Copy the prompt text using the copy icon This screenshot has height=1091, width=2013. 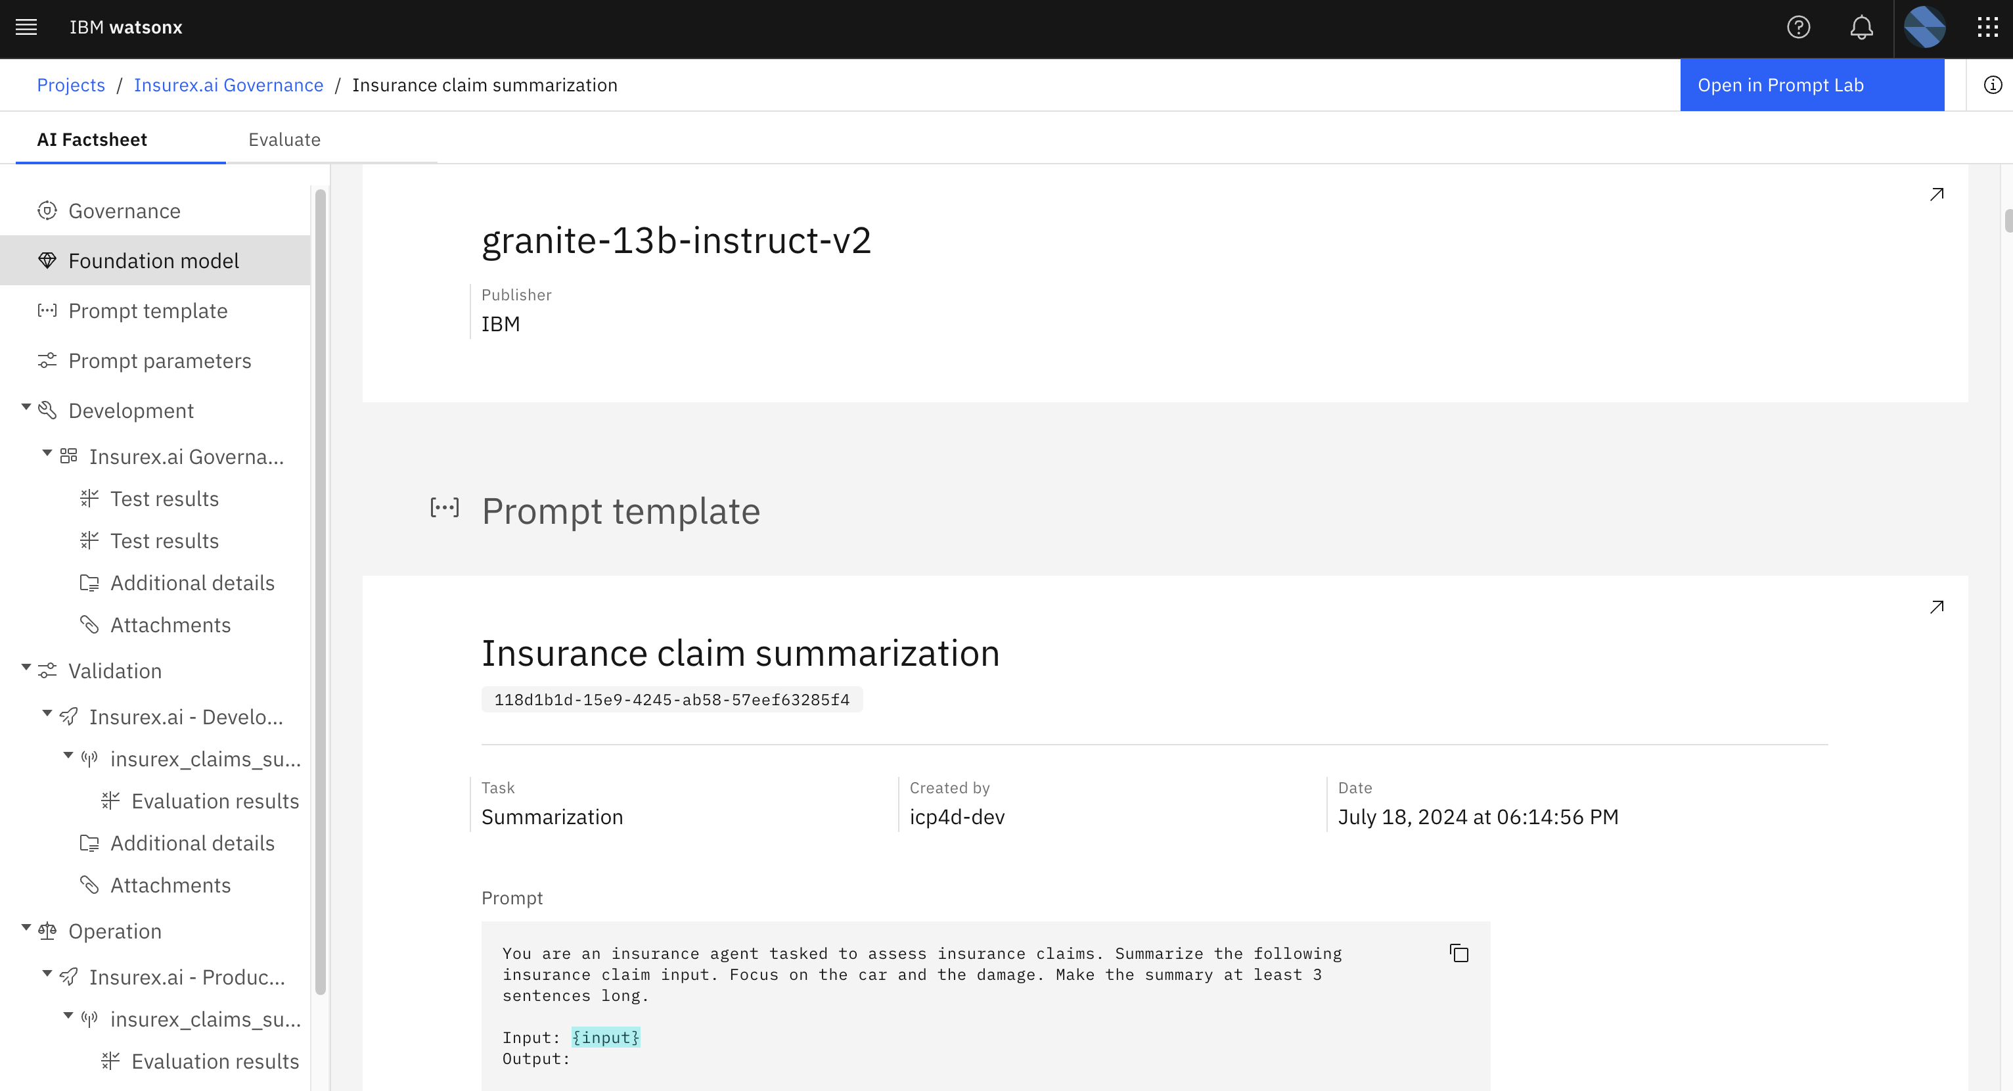1459,953
